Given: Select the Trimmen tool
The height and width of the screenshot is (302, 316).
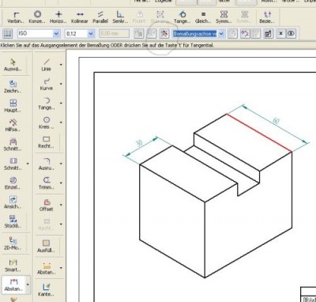Looking at the screenshot, I should point(47,183).
